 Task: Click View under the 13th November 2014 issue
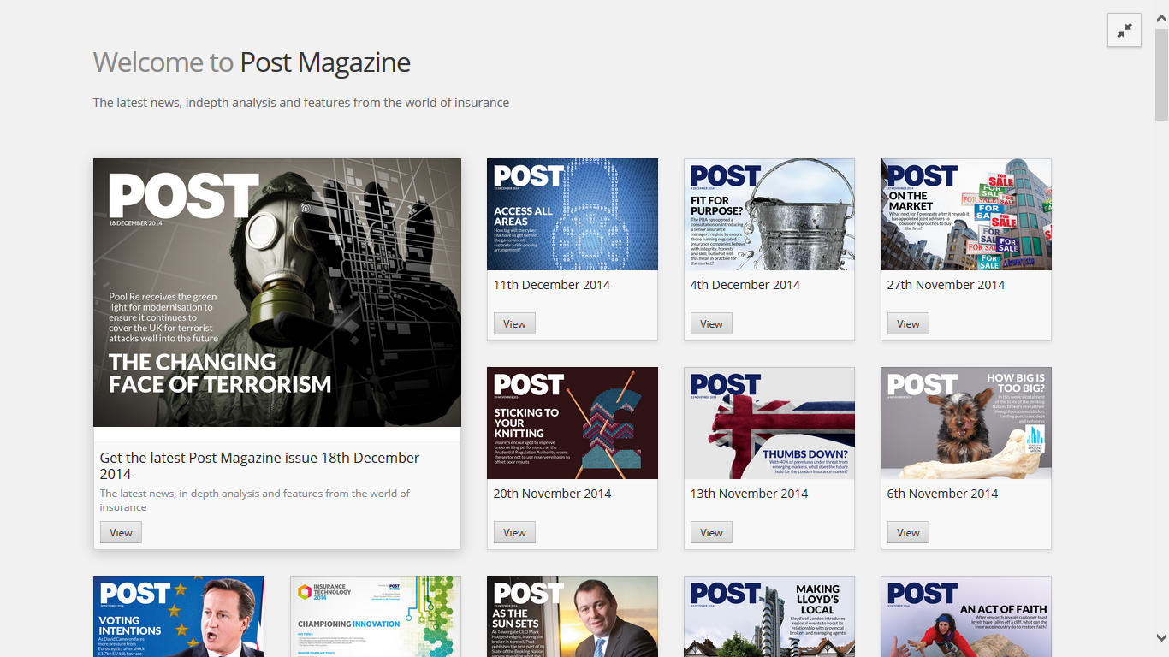(710, 531)
